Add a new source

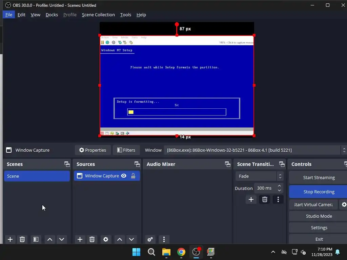(x=80, y=239)
